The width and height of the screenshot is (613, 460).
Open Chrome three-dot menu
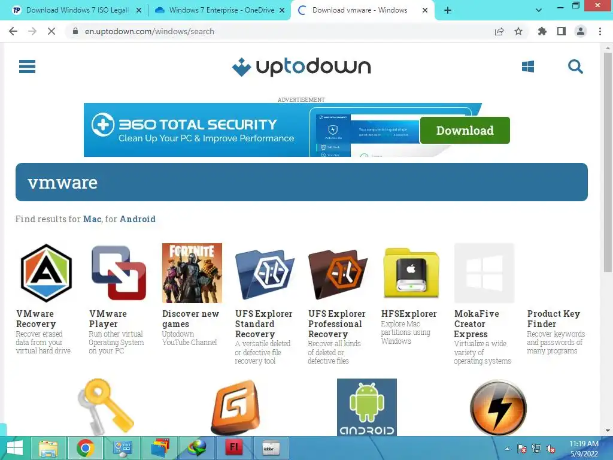click(600, 31)
